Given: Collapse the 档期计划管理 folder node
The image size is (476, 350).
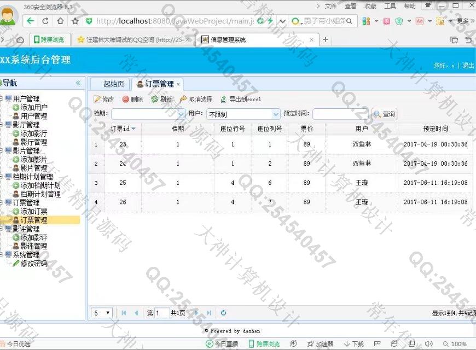Looking at the screenshot, I should click(x=1, y=176).
